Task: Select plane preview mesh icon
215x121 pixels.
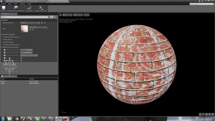Action: [207, 114]
